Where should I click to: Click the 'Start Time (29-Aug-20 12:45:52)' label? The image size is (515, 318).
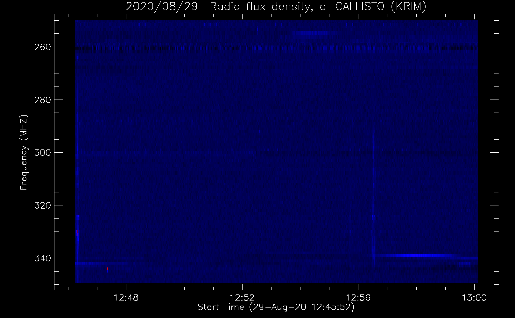coord(276,307)
